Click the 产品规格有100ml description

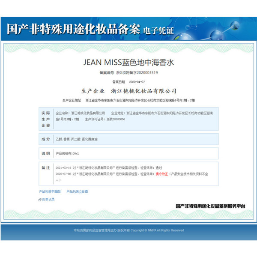67,153
